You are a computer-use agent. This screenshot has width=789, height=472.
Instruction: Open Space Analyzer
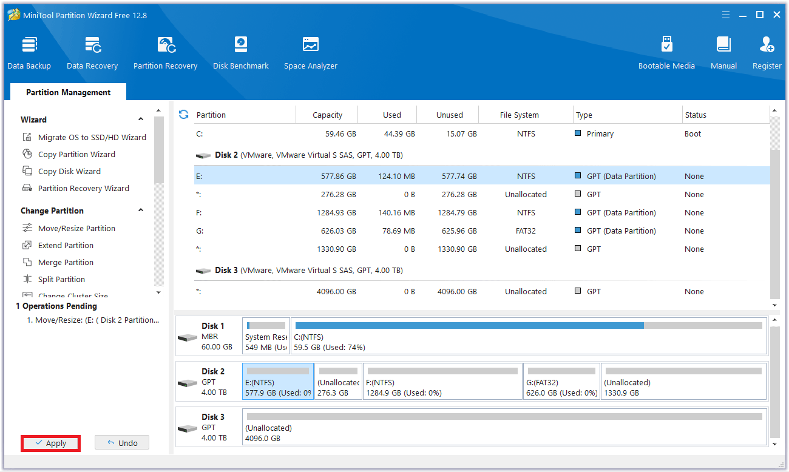pyautogui.click(x=311, y=53)
